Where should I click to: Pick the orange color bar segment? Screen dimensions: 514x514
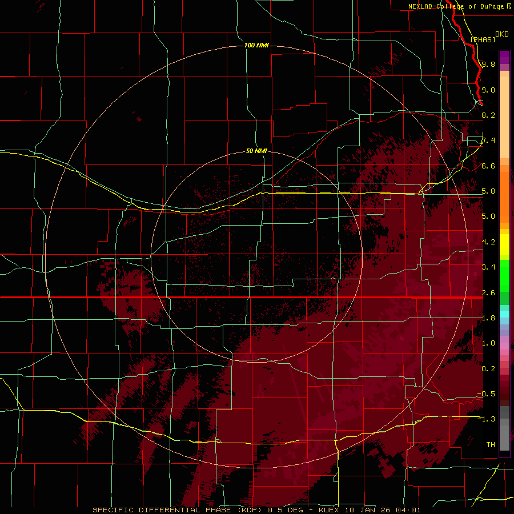click(504, 196)
